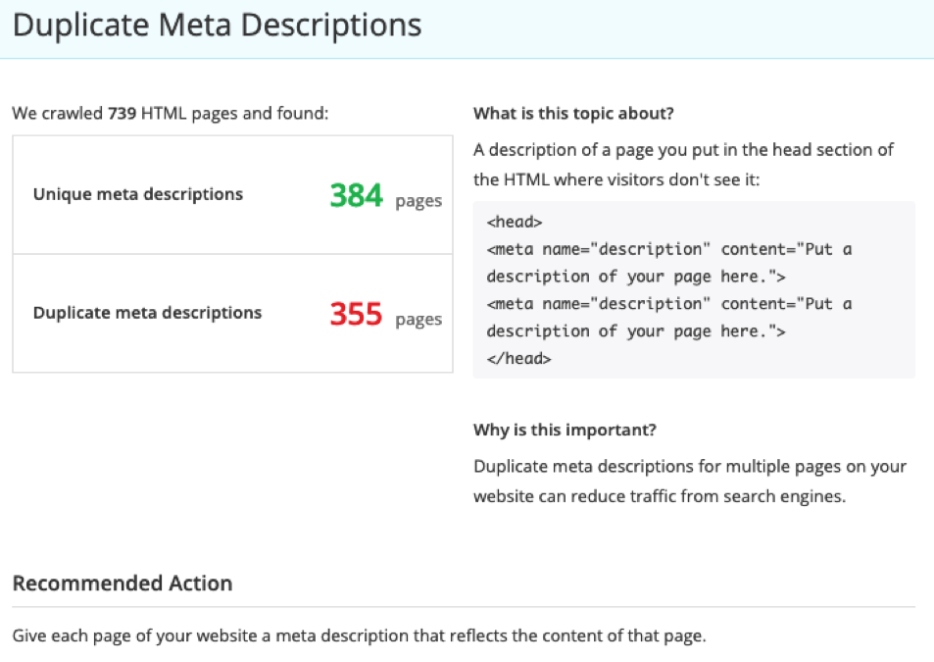Click the second meta name description code line

point(668,304)
